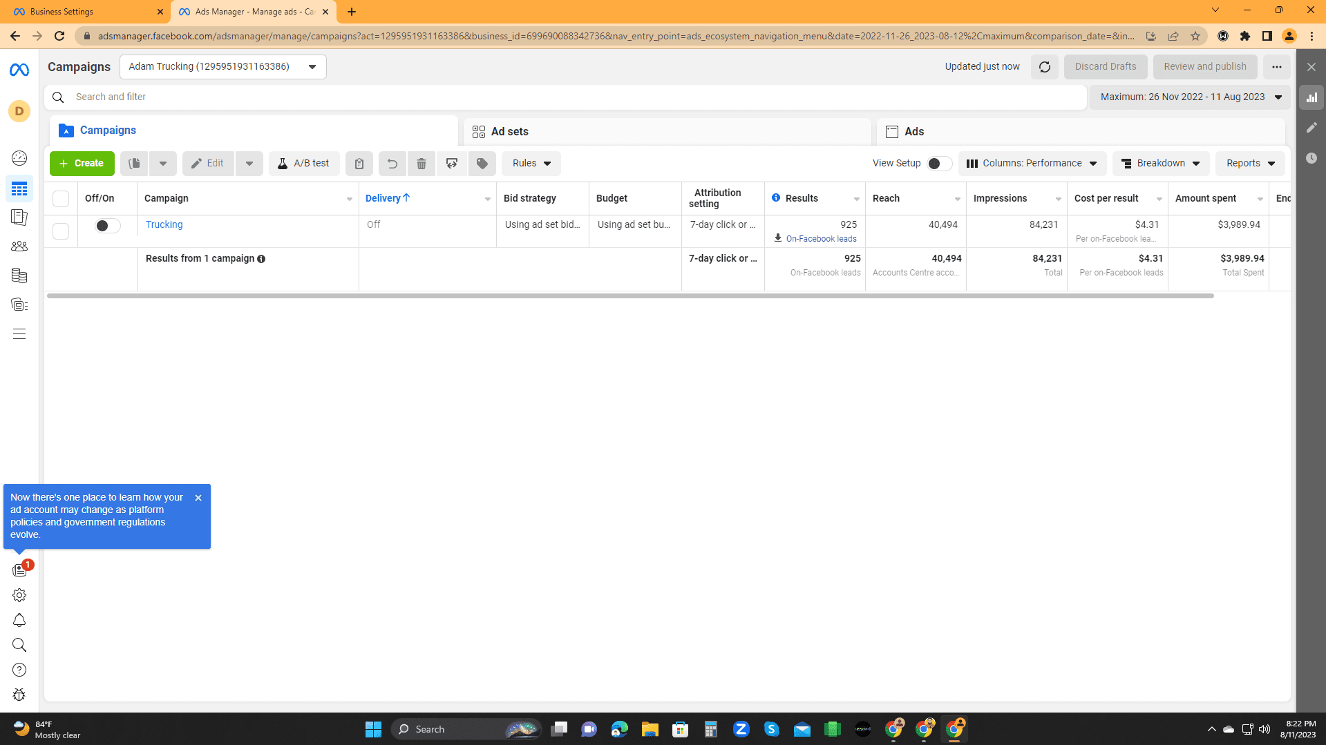1326x745 pixels.
Task: Click the Edit button
Action: pyautogui.click(x=208, y=164)
